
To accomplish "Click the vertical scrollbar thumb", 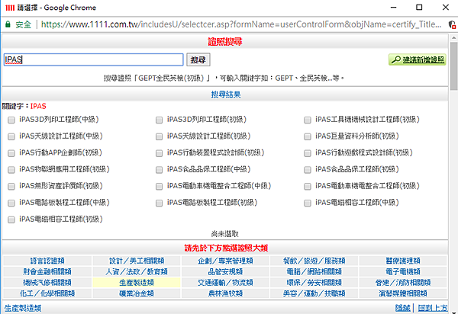I will pyautogui.click(x=453, y=66).
